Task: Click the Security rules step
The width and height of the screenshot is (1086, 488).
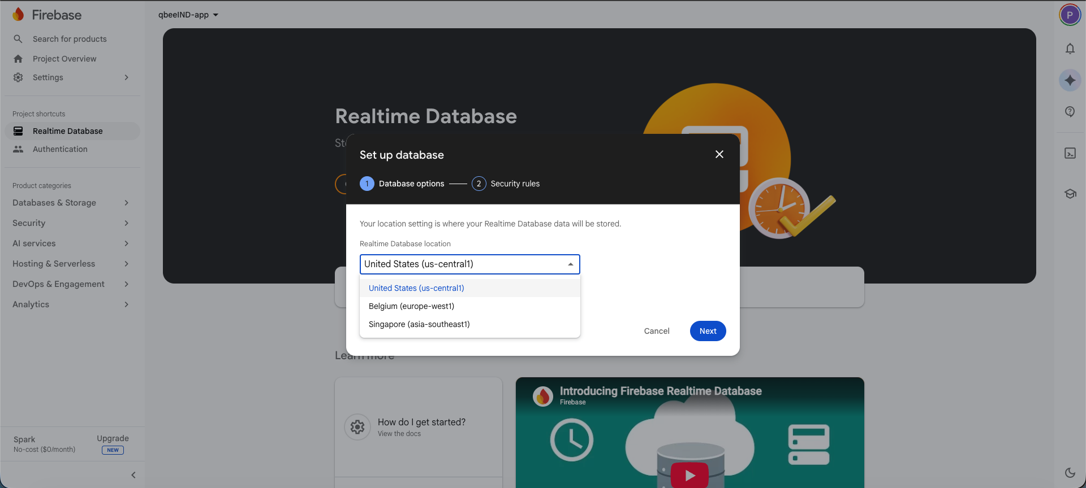Action: (x=506, y=184)
